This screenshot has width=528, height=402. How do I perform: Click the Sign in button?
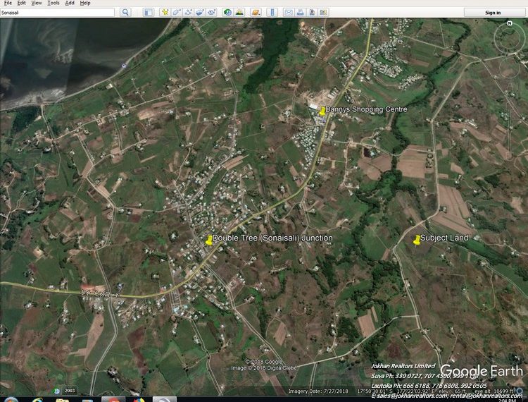(x=493, y=13)
